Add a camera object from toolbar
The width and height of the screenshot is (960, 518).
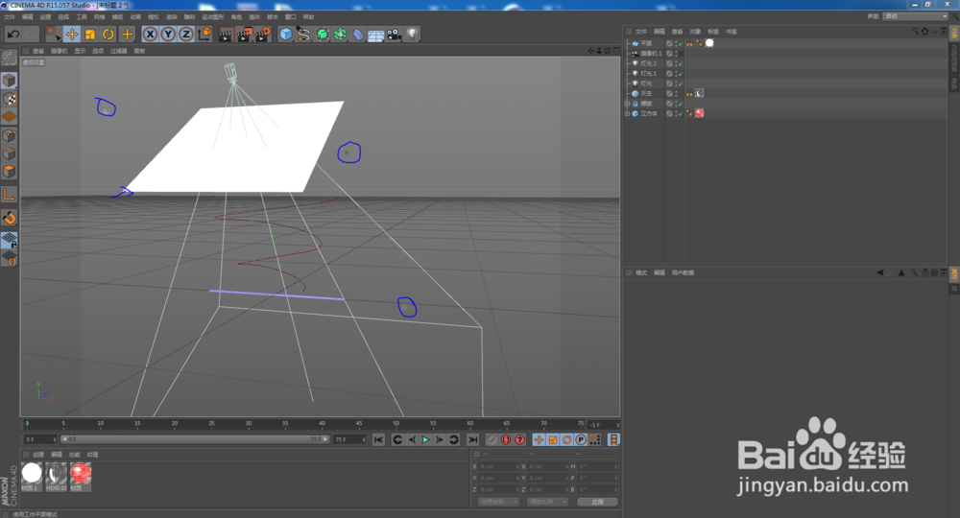(x=395, y=35)
